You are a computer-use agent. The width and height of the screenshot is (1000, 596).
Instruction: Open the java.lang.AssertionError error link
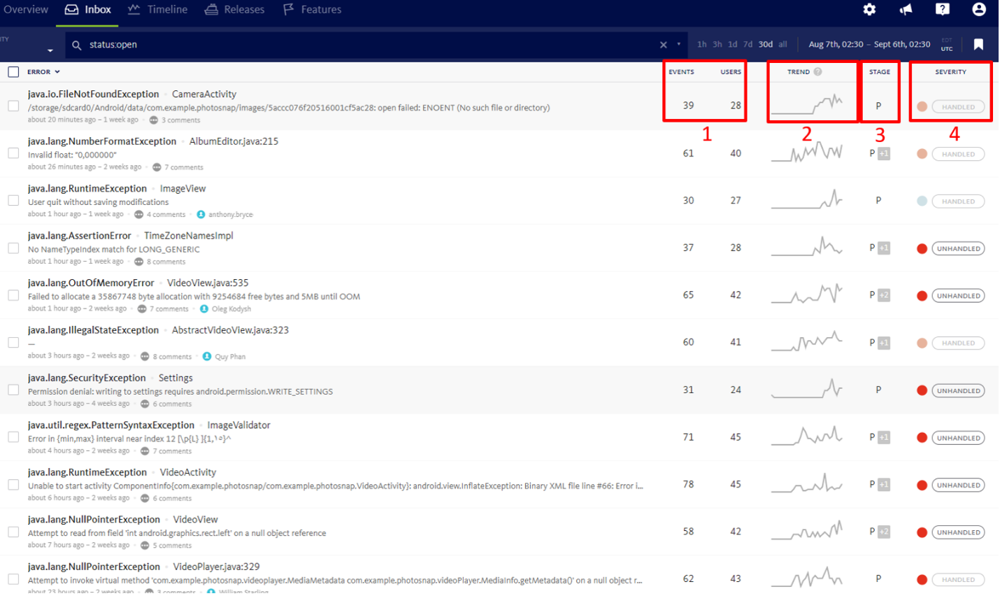click(x=79, y=236)
